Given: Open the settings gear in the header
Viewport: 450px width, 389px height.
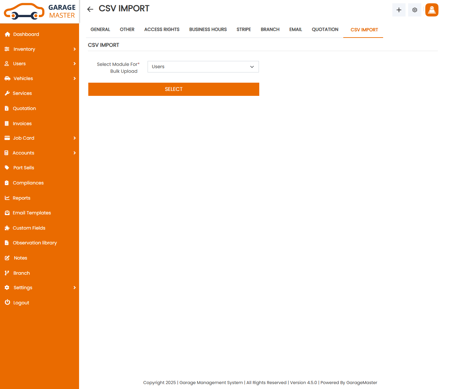Looking at the screenshot, I should tap(414, 10).
